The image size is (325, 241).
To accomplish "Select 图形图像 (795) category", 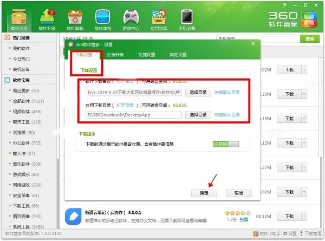I will tap(27, 216).
